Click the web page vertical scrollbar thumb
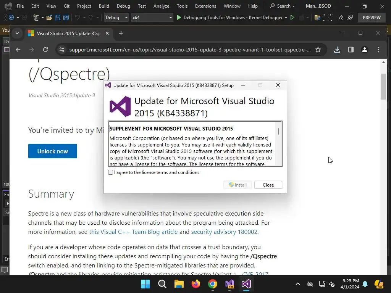 pyautogui.click(x=383, y=87)
